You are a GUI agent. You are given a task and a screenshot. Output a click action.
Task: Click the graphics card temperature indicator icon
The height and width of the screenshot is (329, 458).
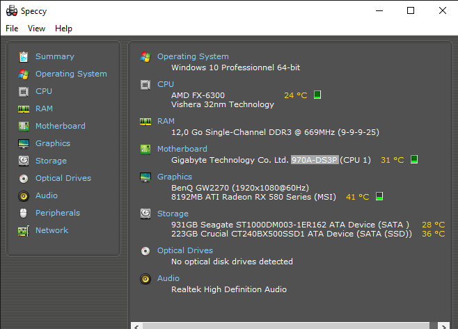(379, 197)
